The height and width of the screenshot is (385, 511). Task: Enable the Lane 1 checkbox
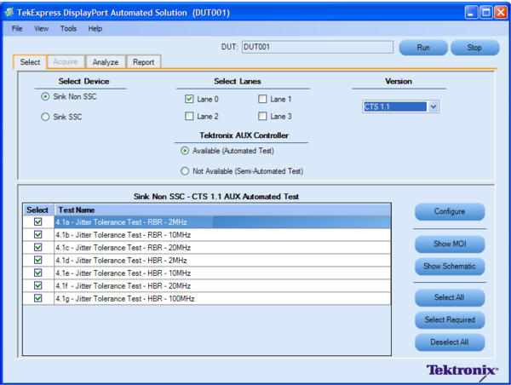coord(262,99)
